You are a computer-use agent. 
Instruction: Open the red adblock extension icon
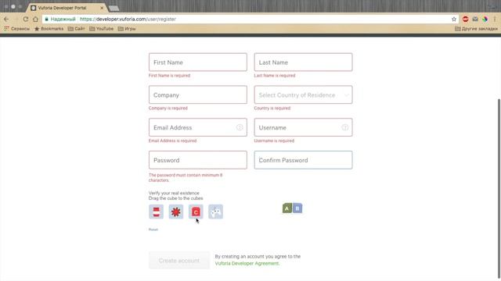tap(466, 19)
